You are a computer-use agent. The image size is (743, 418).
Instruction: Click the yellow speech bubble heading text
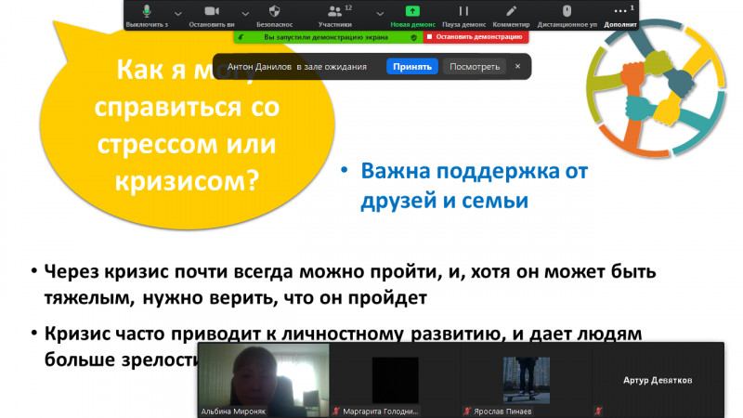click(x=187, y=125)
